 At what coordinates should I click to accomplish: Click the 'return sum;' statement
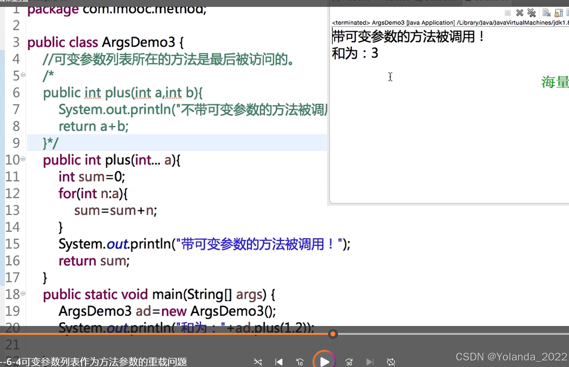pyautogui.click(x=94, y=261)
